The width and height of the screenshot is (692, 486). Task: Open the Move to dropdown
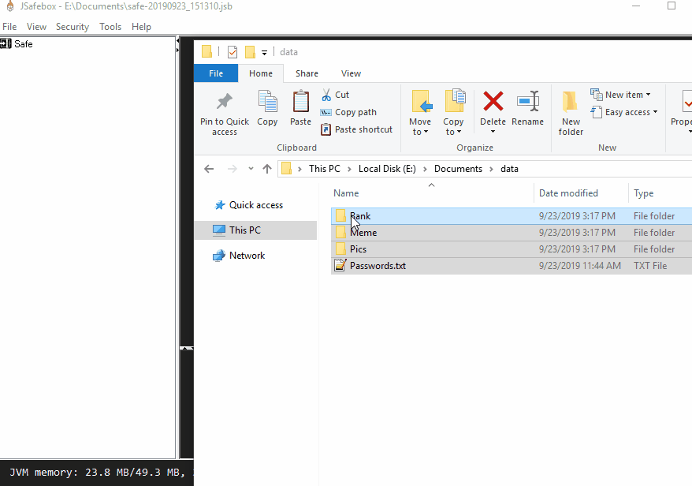(x=420, y=126)
